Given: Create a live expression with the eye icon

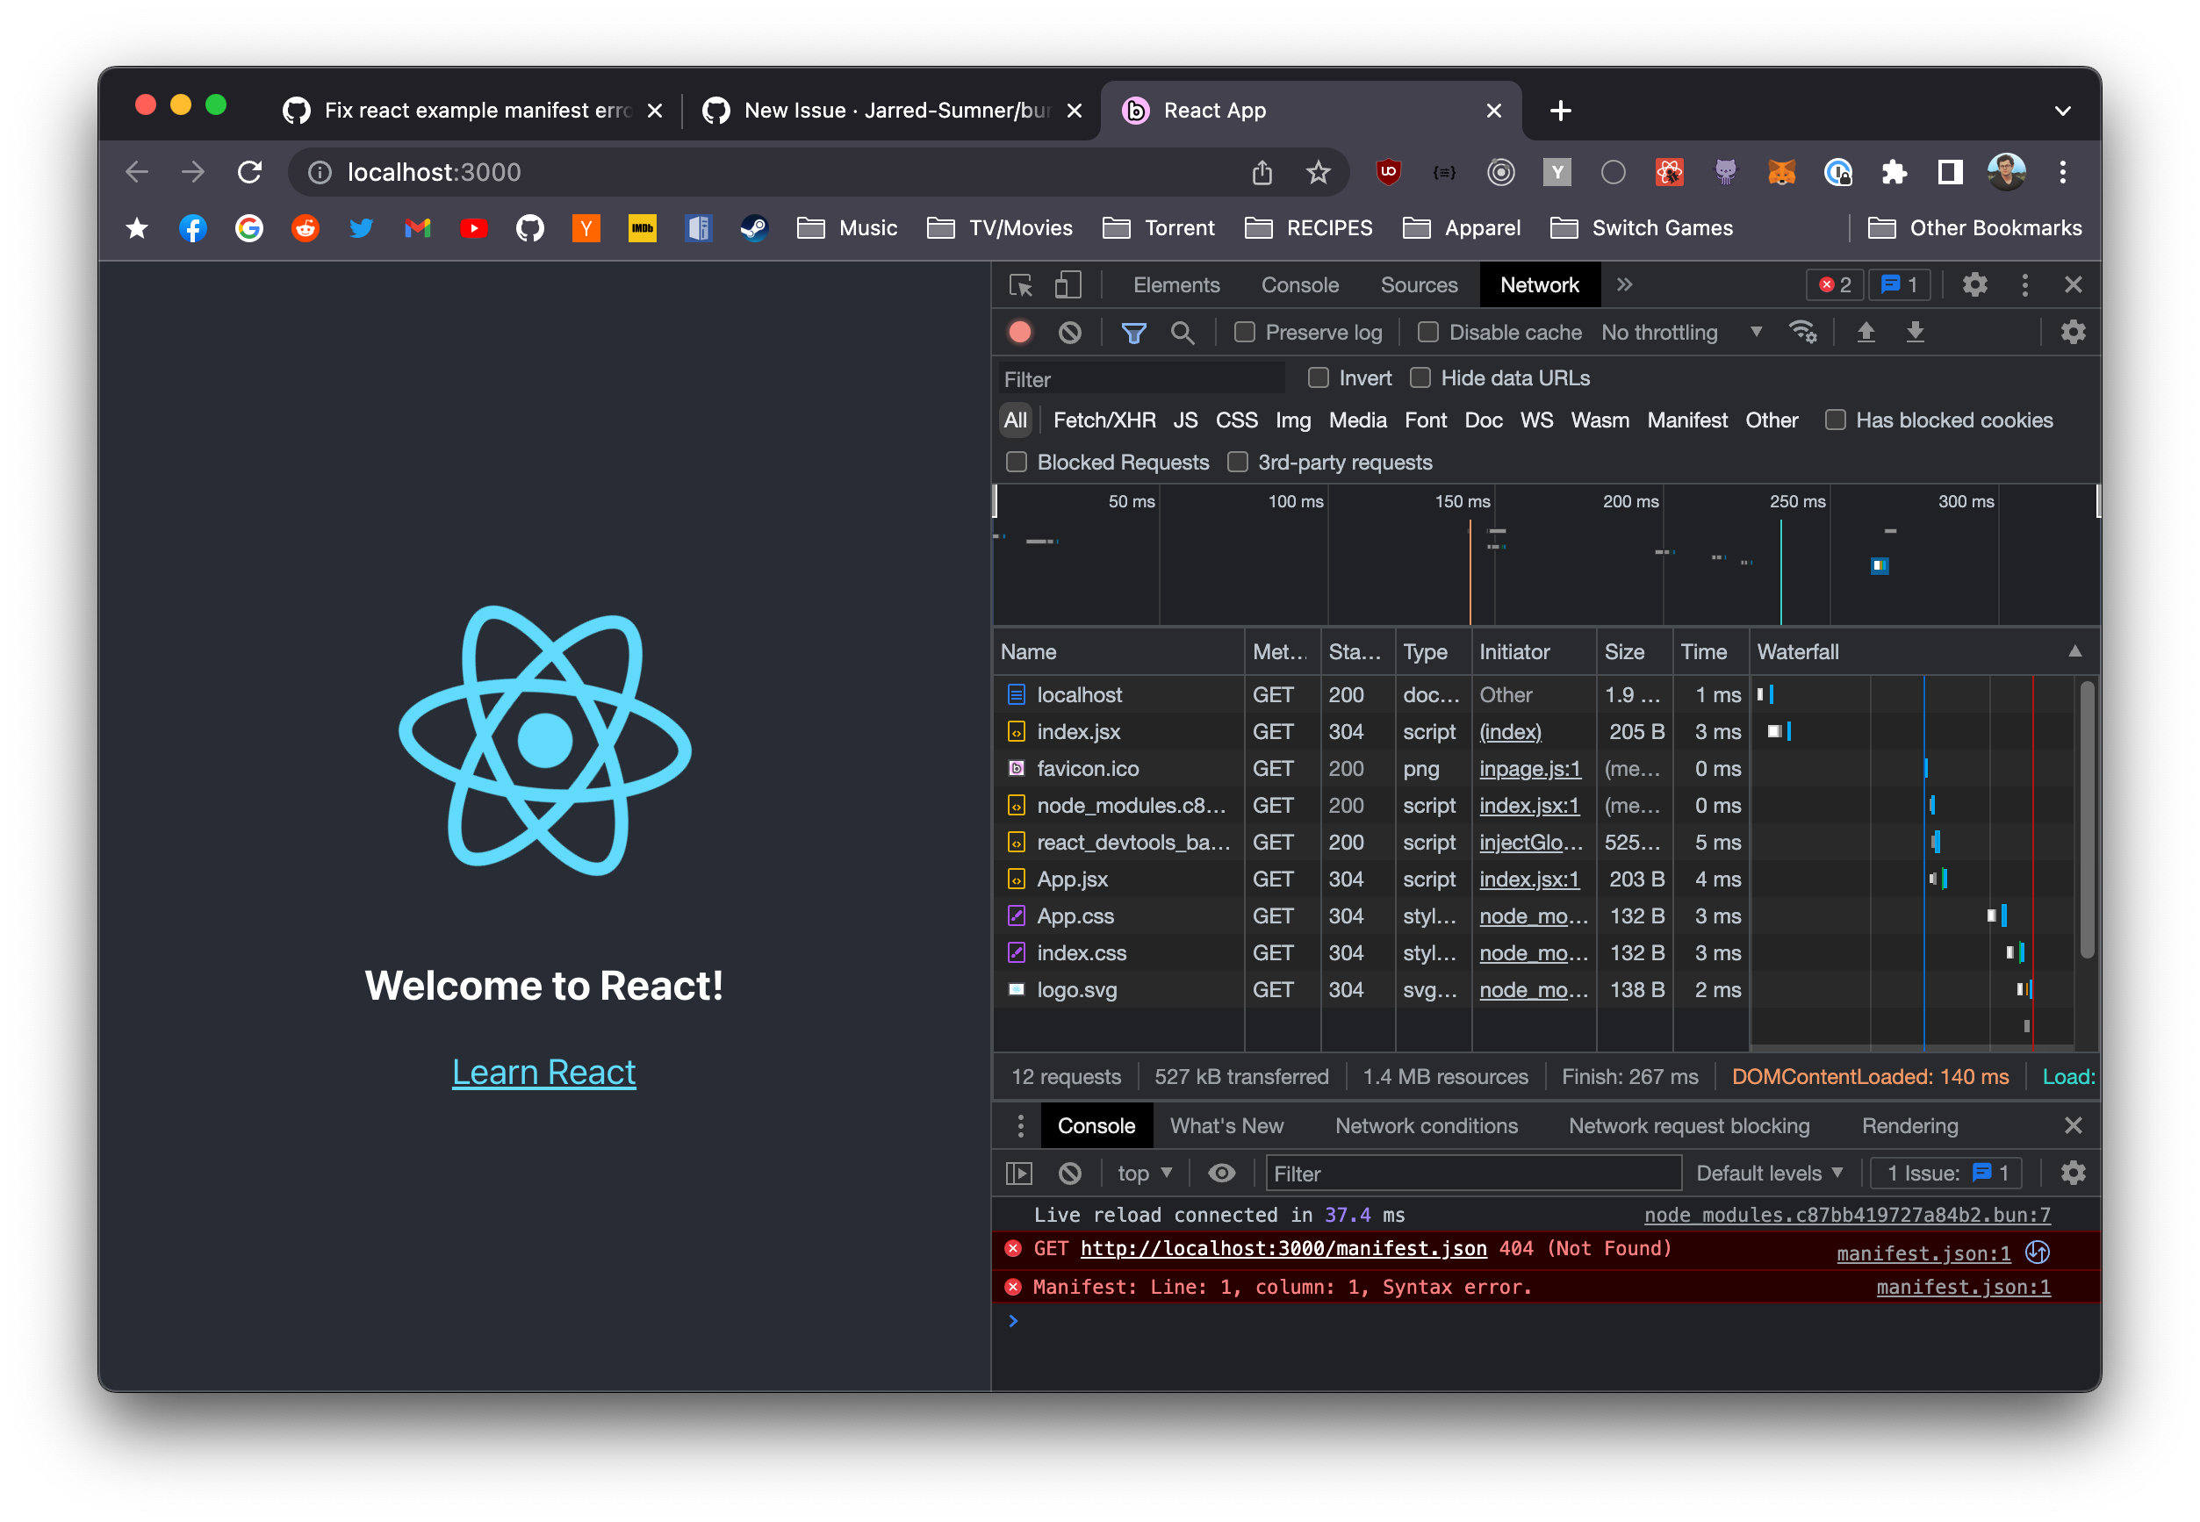Looking at the screenshot, I should (1221, 1173).
